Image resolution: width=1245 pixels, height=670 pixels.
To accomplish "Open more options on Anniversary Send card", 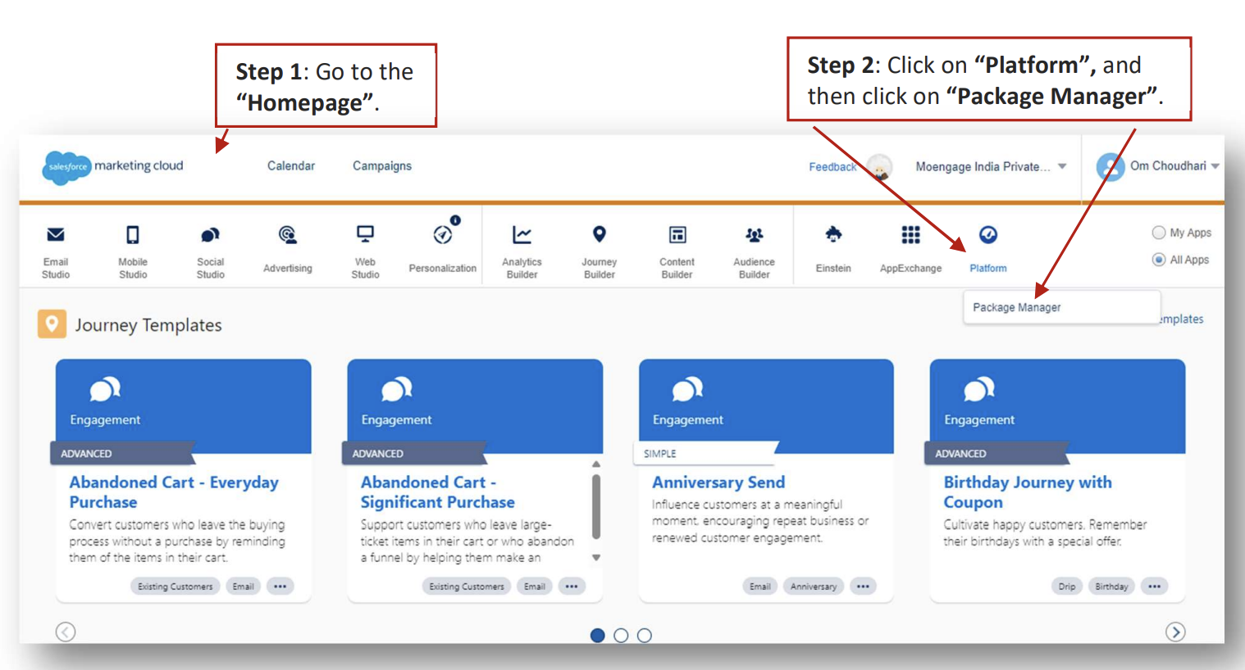I will click(x=863, y=586).
